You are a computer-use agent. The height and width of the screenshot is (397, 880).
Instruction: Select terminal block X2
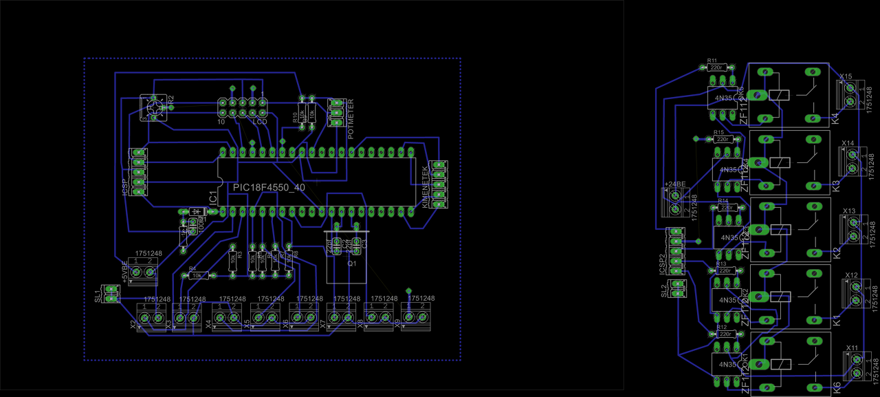point(152,318)
